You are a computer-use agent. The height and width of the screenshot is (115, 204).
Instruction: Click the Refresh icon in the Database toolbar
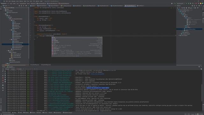coord(182,8)
